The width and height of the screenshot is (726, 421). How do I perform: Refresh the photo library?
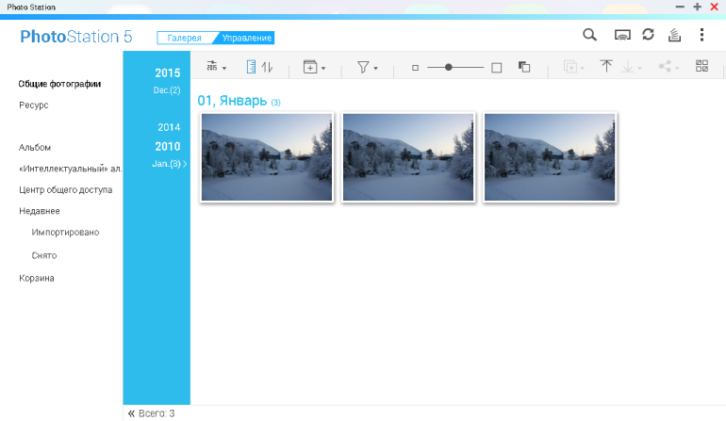tap(649, 35)
